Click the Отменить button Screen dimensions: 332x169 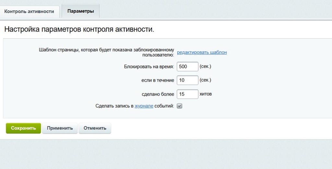[x=95, y=128]
